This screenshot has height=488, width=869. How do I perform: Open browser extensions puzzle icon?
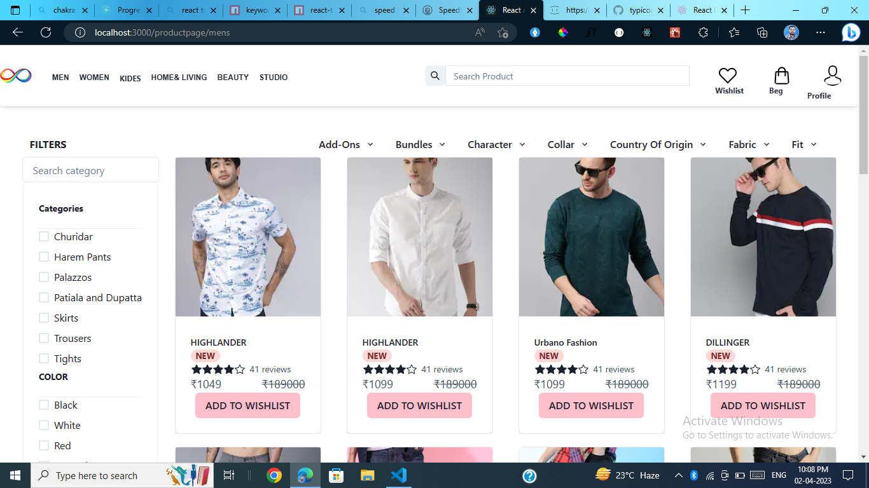tap(703, 32)
